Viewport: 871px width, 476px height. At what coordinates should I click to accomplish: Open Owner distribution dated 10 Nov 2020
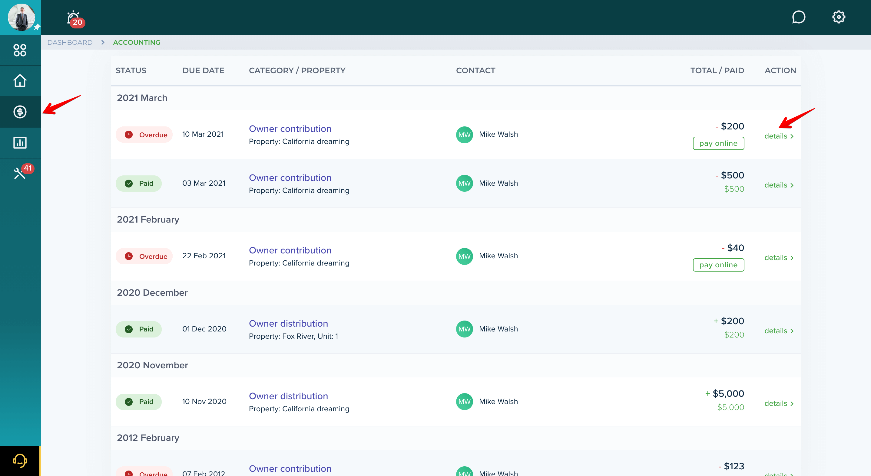pos(288,396)
